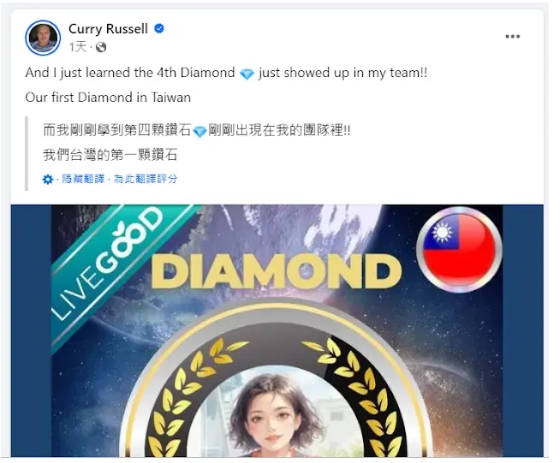Click the Taiwan flag badge in image
This screenshot has height=463, width=560.
tap(460, 249)
